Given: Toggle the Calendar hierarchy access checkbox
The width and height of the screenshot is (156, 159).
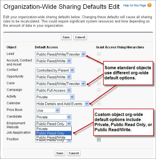Looking at the screenshot, I should (x=99, y=103).
